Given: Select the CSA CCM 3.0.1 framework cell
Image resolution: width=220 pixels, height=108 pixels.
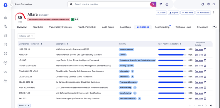Looking at the screenshot, I should (x=25, y=77).
